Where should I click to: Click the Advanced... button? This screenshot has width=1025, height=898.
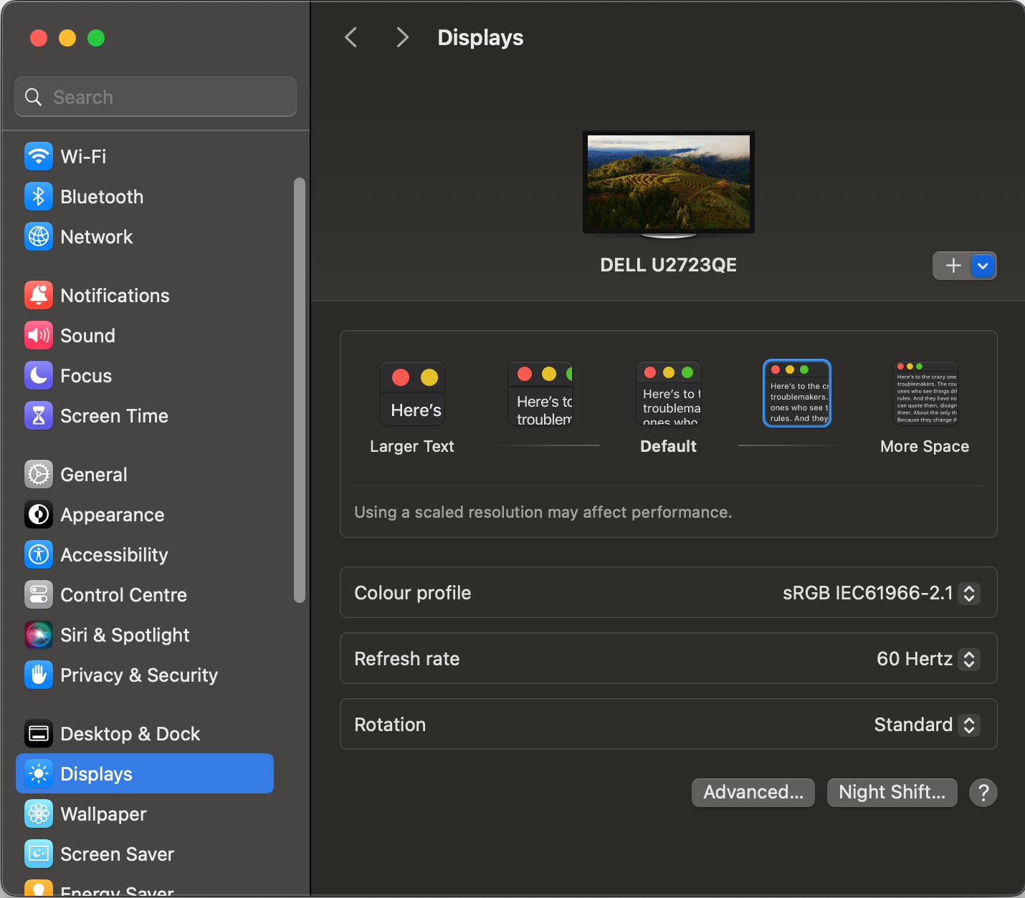click(x=753, y=792)
